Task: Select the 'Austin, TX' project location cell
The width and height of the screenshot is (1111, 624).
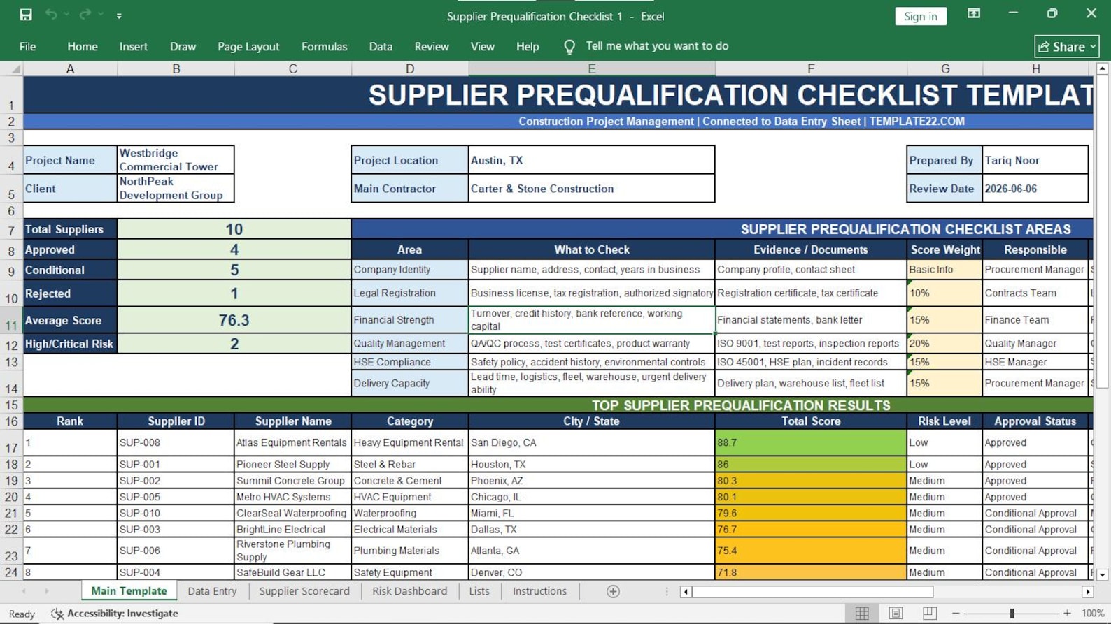Action: 592,160
